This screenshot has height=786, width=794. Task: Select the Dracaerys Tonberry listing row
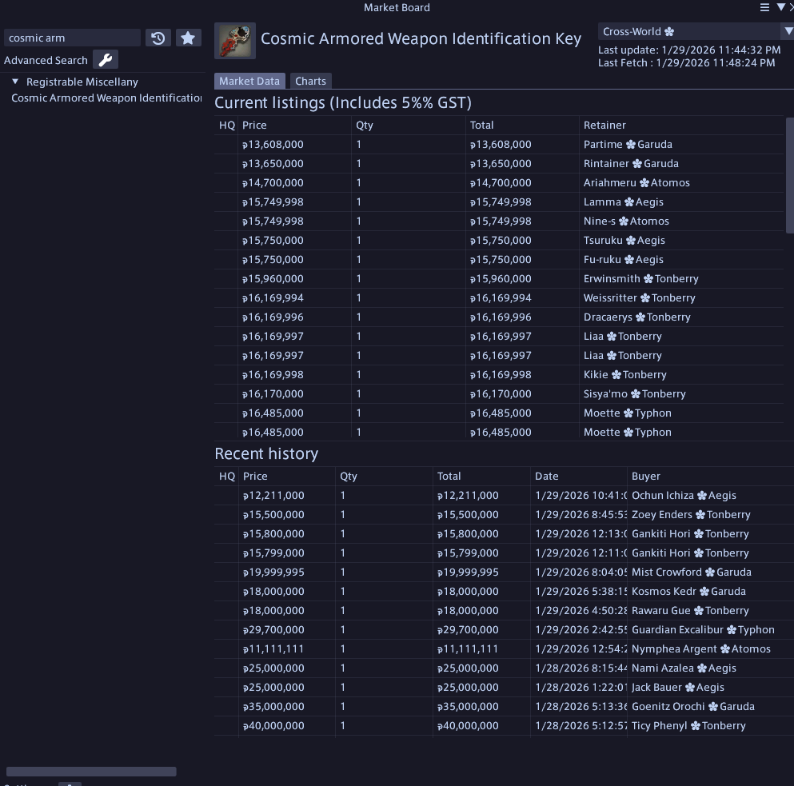point(499,317)
